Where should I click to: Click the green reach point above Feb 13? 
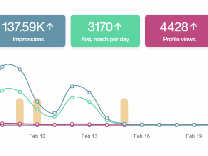[89, 102]
